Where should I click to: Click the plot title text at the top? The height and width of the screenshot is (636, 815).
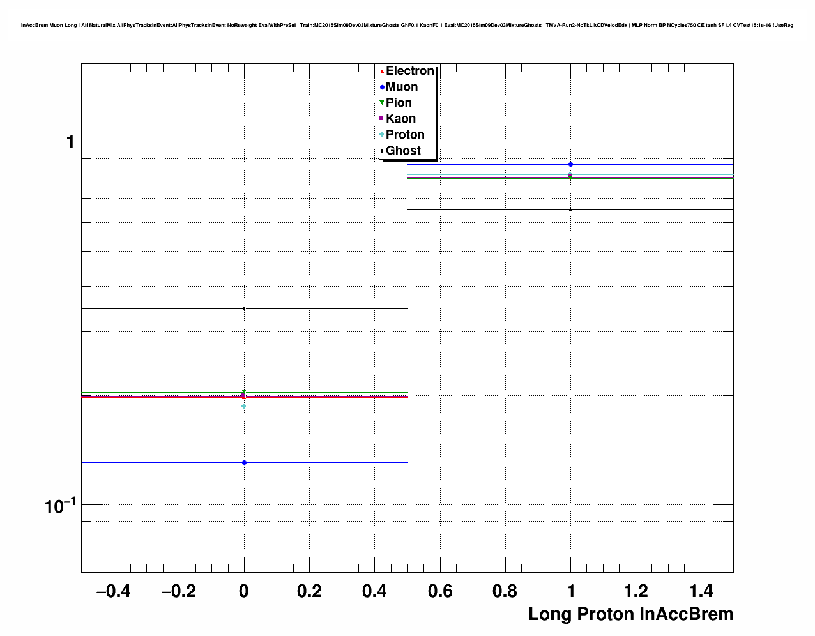coord(407,25)
